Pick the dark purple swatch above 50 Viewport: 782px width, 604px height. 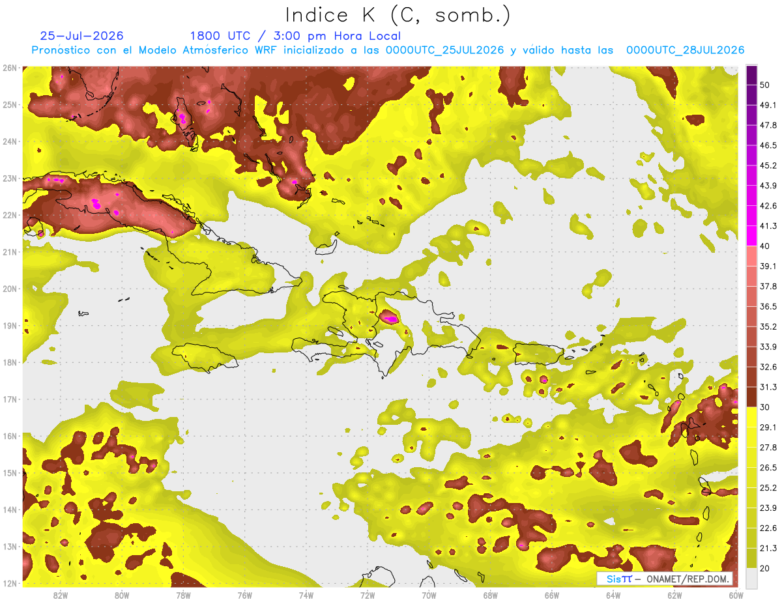pyautogui.click(x=751, y=76)
